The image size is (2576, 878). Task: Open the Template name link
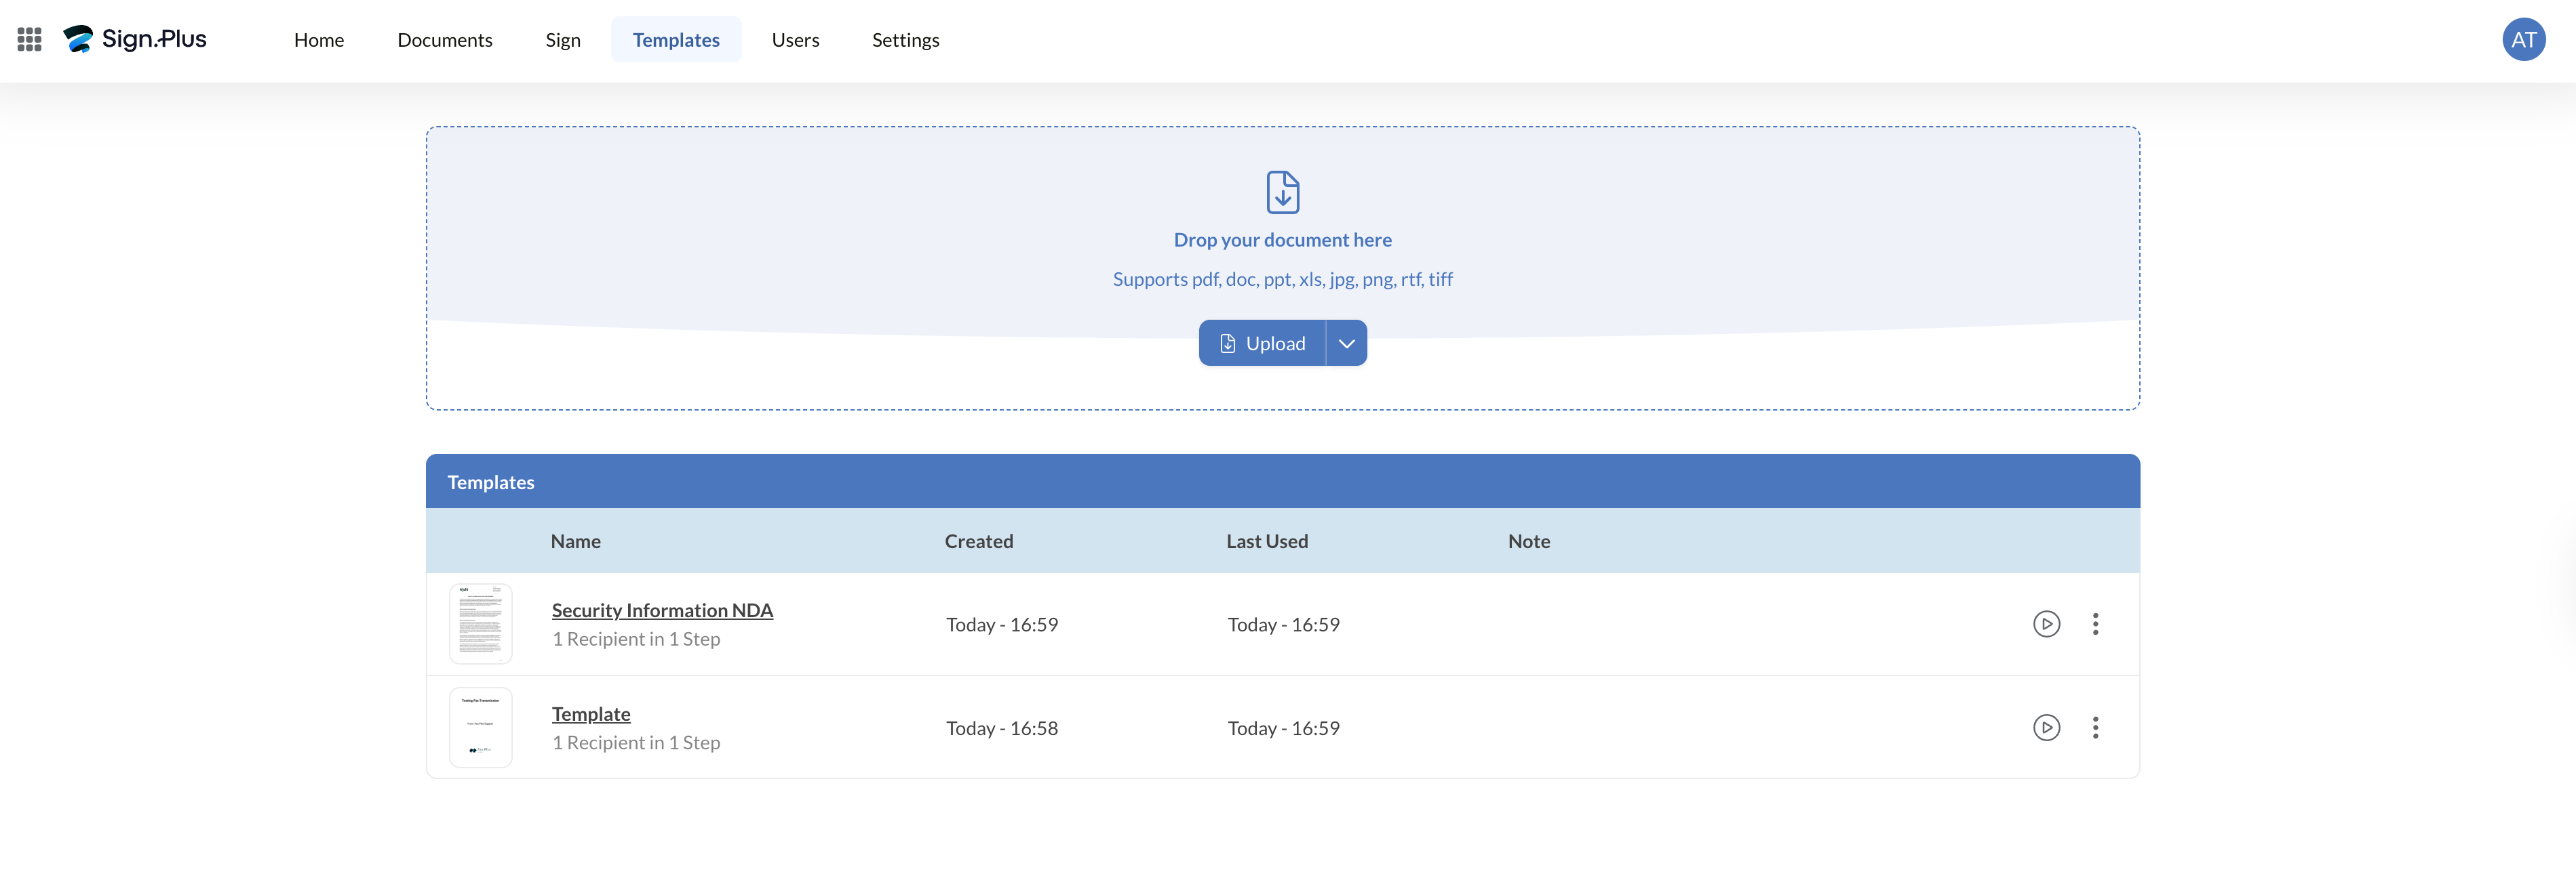[590, 714]
